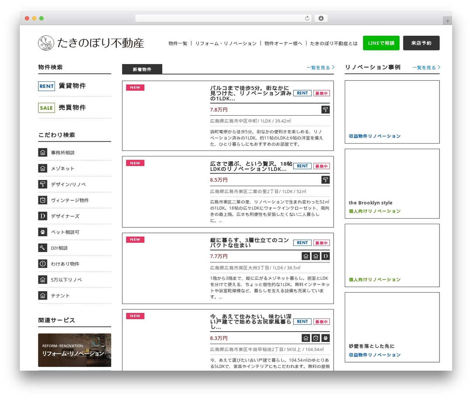Click the リフォーム・リノベーション banner image

(74, 350)
